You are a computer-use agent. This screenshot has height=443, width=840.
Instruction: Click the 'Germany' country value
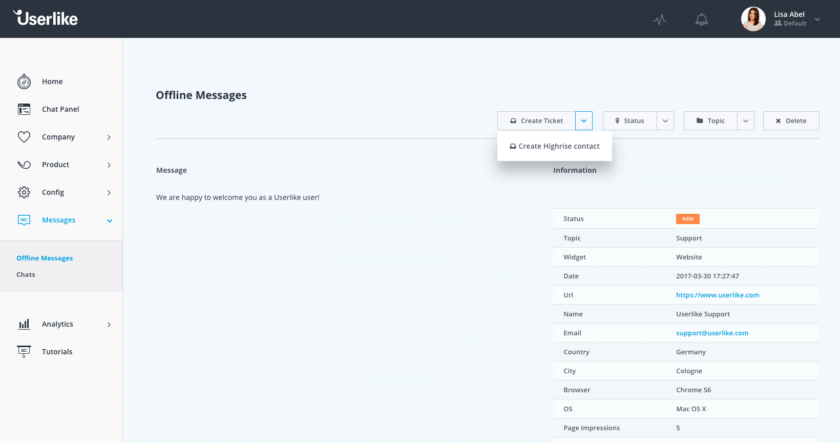tap(691, 352)
